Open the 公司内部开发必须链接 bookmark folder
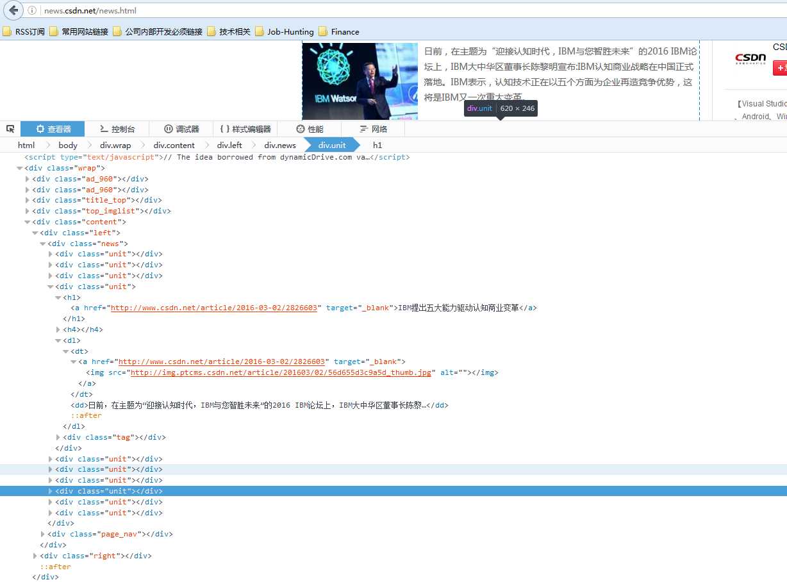787x582 pixels. pyautogui.click(x=158, y=31)
